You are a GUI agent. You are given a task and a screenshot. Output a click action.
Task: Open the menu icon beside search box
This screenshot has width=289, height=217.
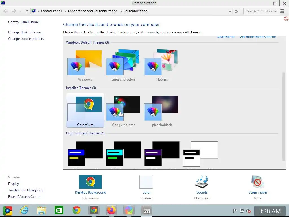(282, 11)
